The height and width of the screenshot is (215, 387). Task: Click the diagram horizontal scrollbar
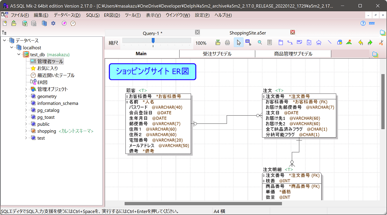203,204
